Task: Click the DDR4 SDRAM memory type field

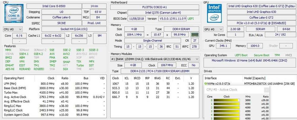Action: [x=181, y=29]
